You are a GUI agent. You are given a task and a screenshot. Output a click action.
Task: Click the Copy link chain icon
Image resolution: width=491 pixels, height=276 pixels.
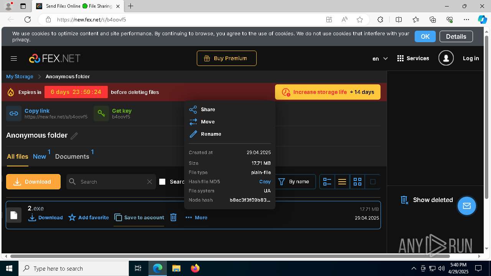point(14,113)
